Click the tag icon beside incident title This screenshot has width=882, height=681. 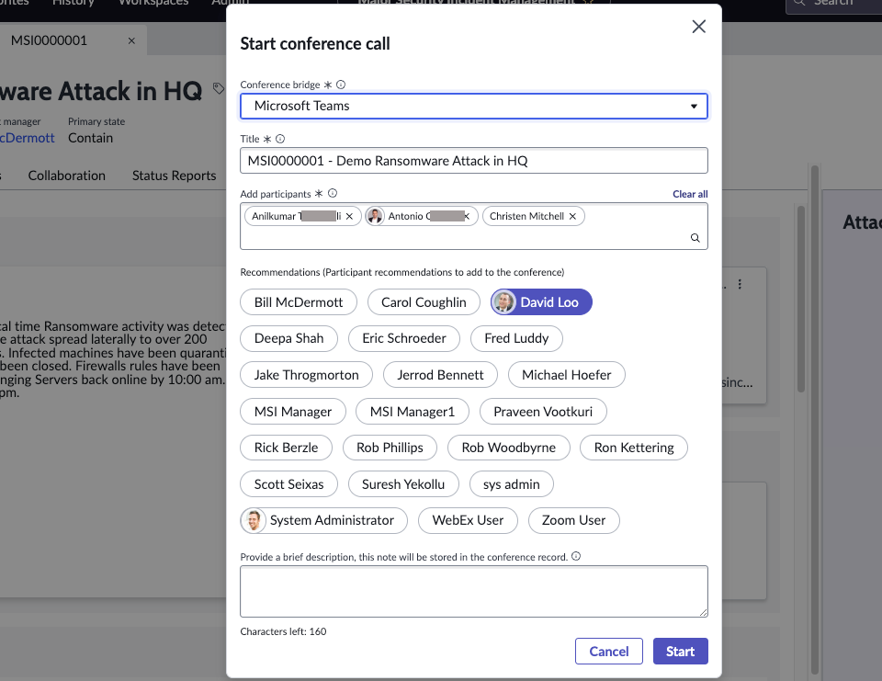tap(219, 88)
